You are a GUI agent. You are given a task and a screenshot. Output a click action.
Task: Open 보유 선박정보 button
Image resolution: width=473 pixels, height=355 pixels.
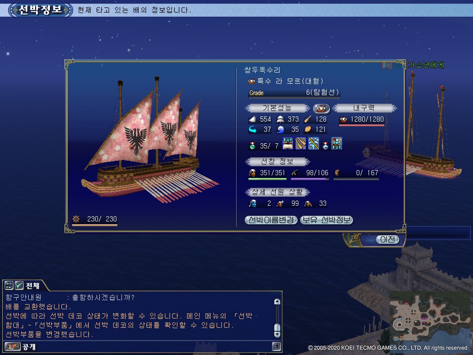[x=327, y=220]
